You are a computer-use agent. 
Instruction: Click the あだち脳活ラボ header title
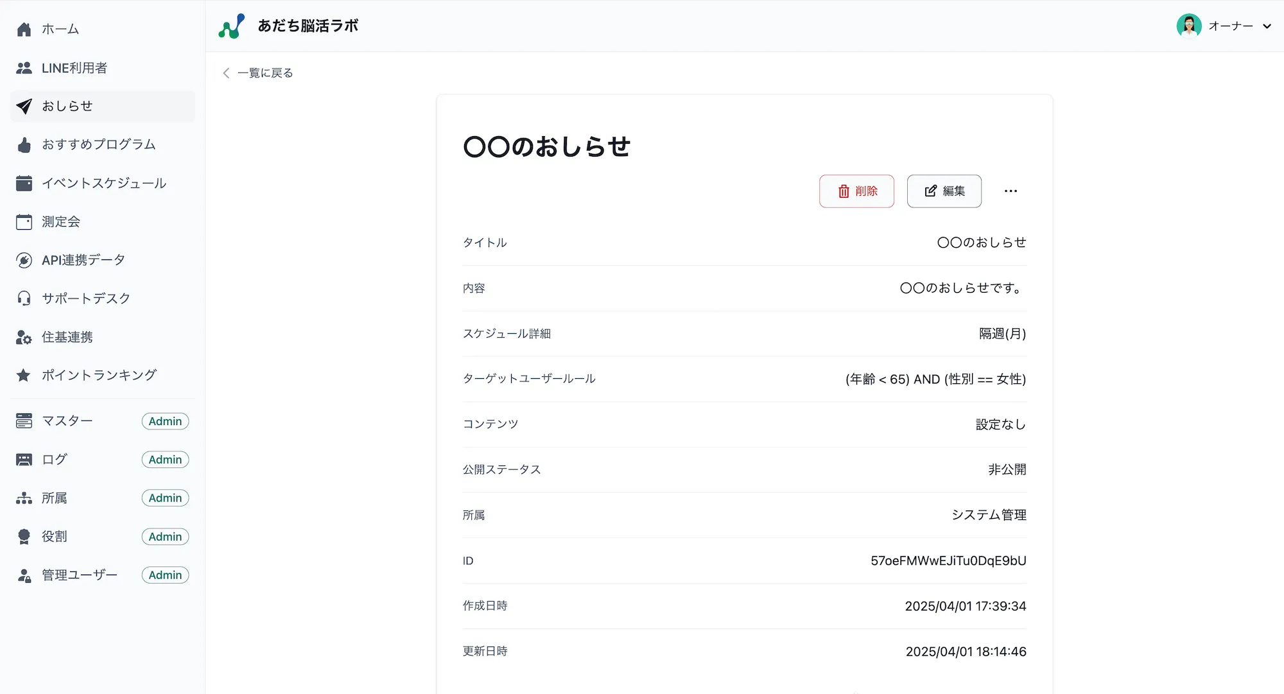[x=308, y=26]
